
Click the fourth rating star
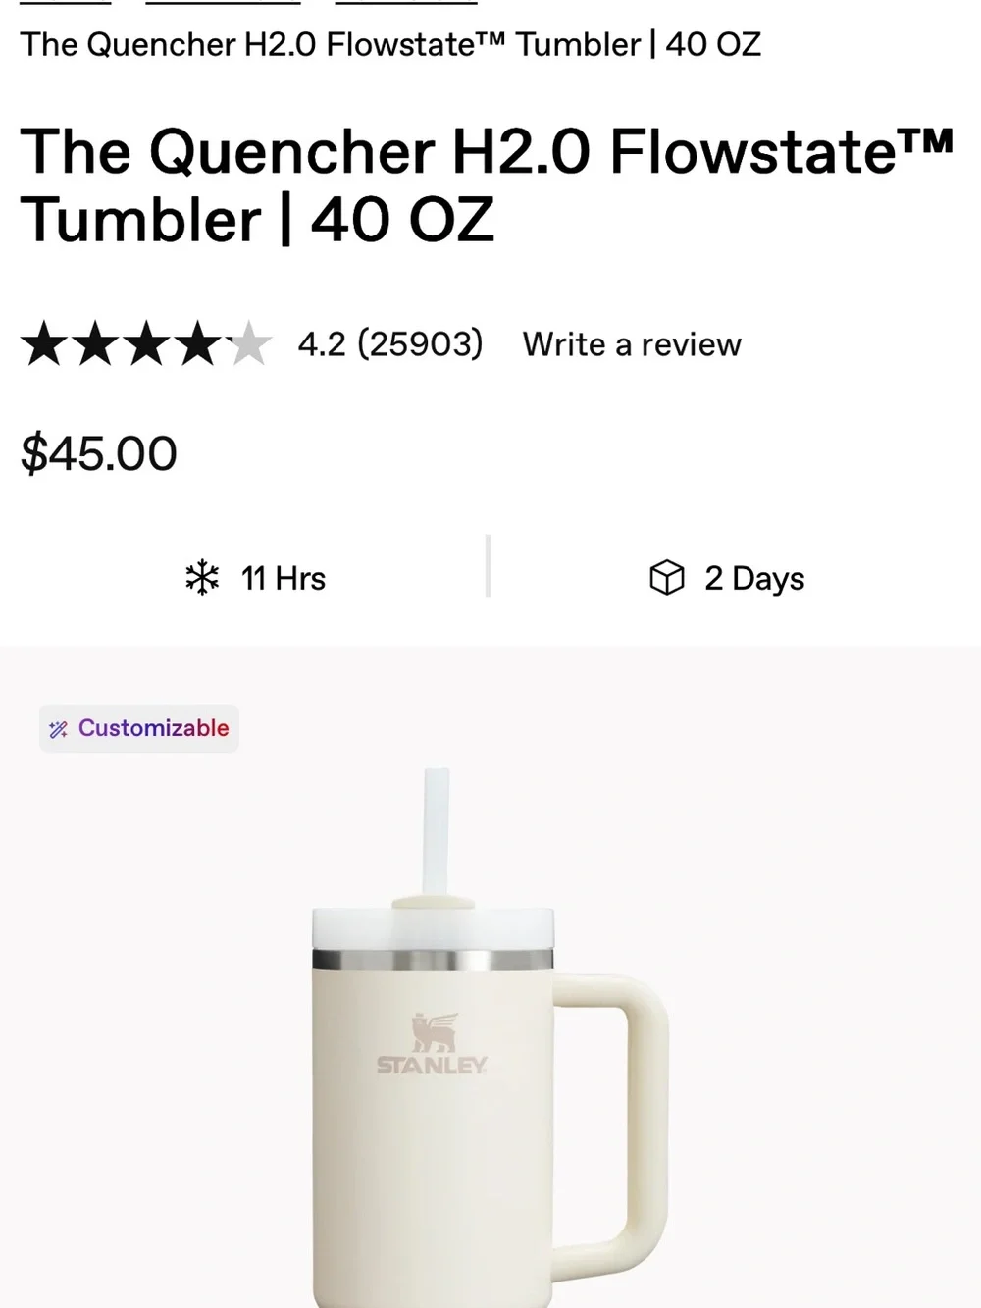coord(198,344)
